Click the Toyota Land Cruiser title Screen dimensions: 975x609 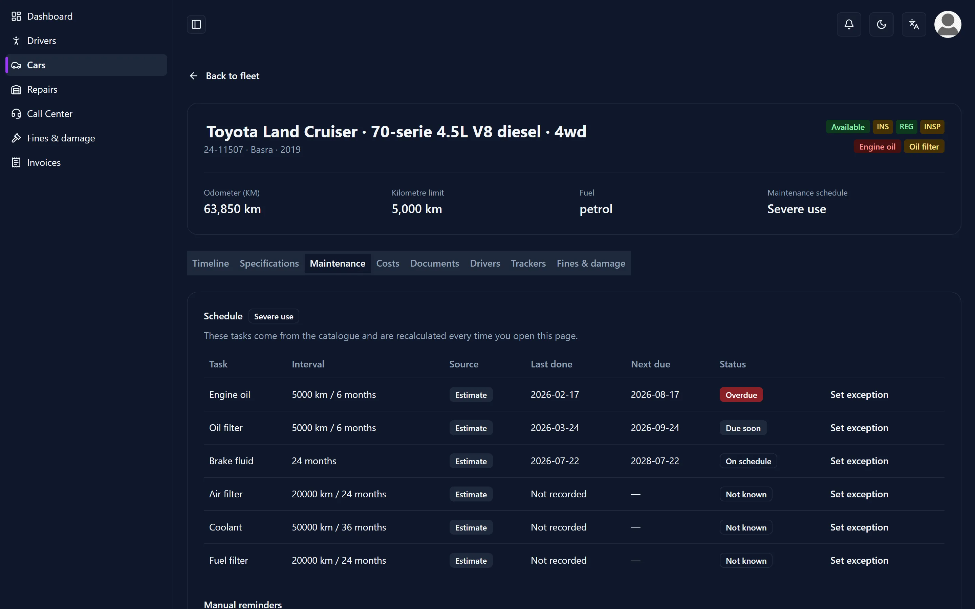coord(396,132)
